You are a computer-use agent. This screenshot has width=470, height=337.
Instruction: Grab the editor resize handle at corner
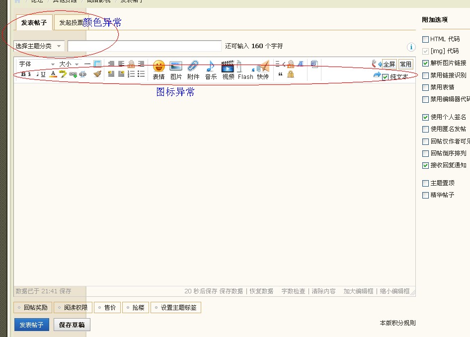coord(413,293)
